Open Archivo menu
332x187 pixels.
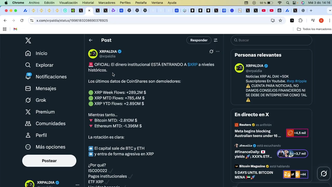pos(34,3)
